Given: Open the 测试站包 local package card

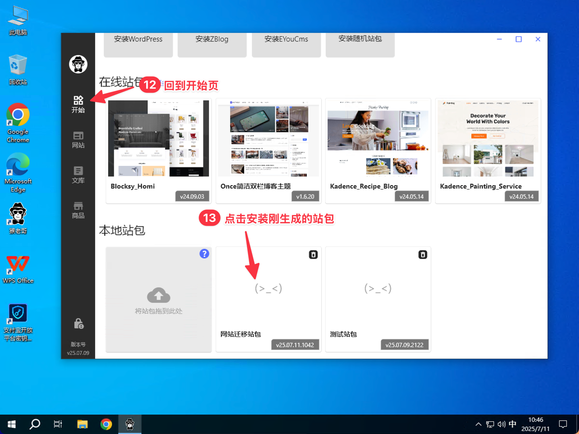Looking at the screenshot, I should (x=378, y=299).
